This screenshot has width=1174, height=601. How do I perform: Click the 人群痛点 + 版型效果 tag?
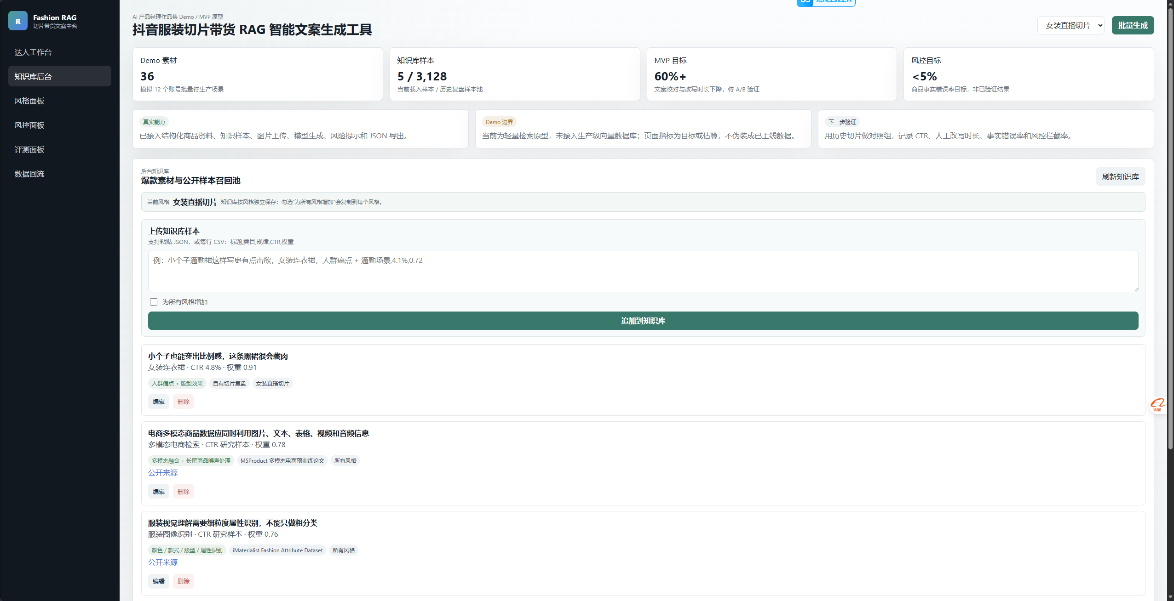(x=177, y=383)
